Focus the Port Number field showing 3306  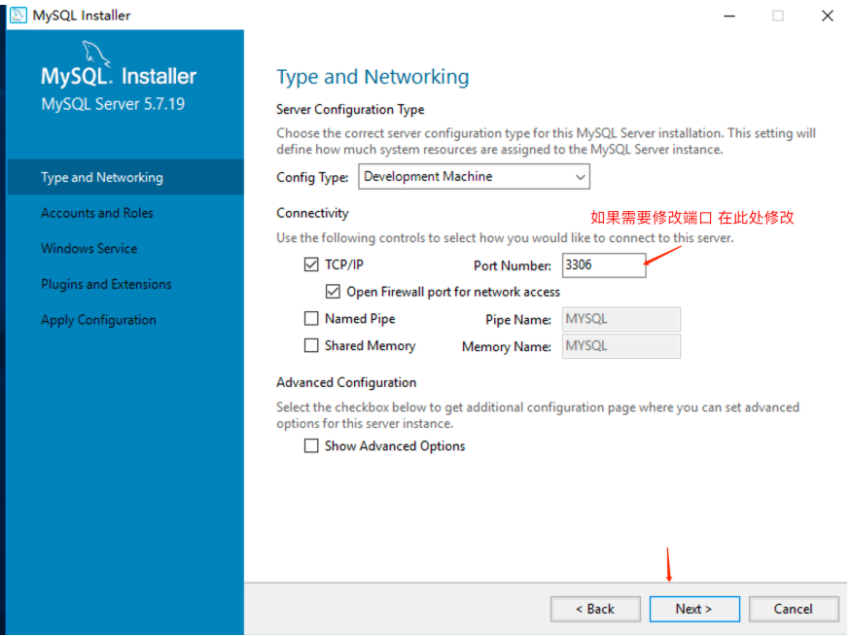(x=604, y=265)
